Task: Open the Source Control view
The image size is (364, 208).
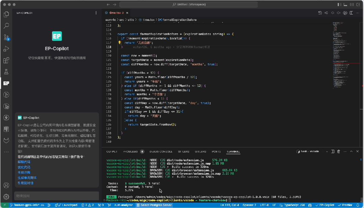Action: (x=6, y=37)
